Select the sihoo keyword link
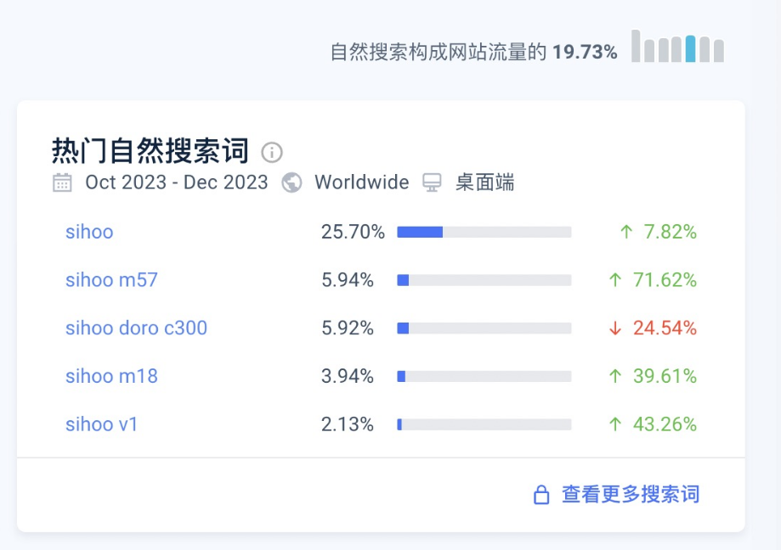781x550 pixels. coord(89,232)
